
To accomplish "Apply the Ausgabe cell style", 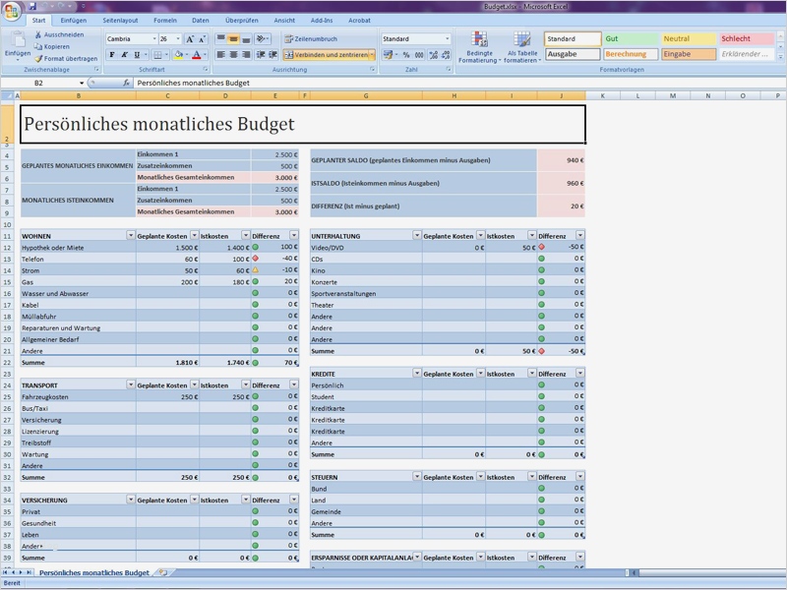I will [x=573, y=54].
